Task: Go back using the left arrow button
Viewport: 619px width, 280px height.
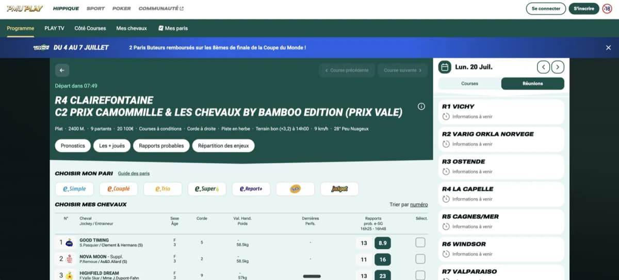Action: point(62,71)
